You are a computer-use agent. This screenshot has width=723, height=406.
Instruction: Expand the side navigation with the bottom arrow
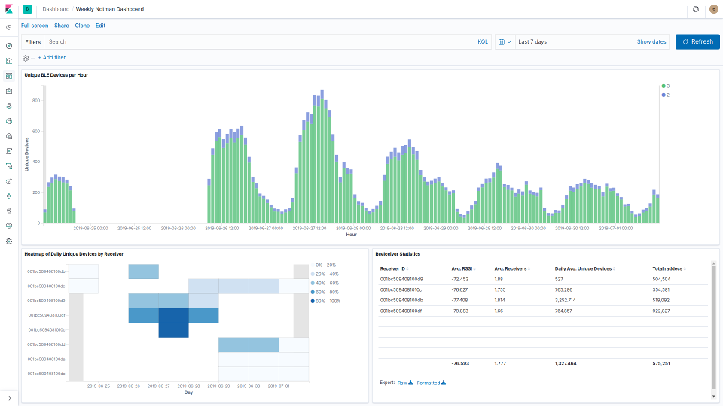coord(9,398)
